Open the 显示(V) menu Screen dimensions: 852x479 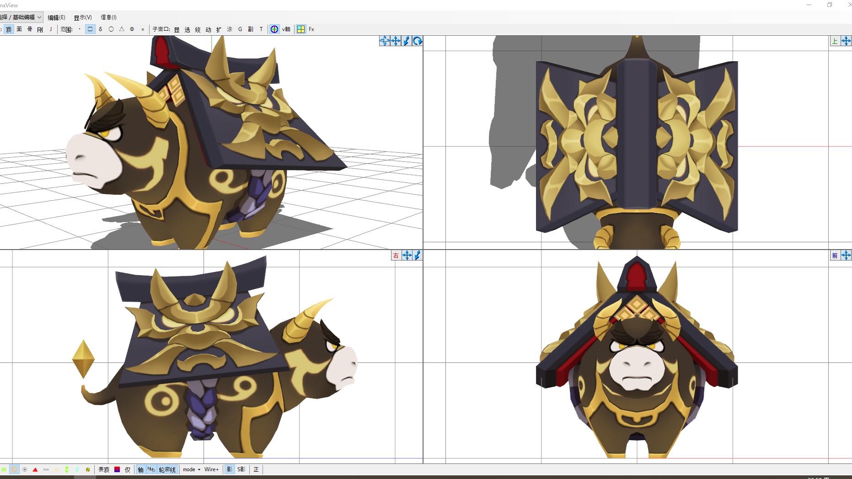click(82, 17)
